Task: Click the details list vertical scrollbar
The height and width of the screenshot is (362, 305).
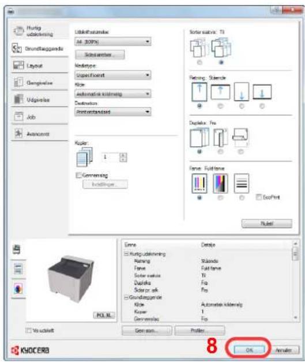Action: pyautogui.click(x=296, y=280)
